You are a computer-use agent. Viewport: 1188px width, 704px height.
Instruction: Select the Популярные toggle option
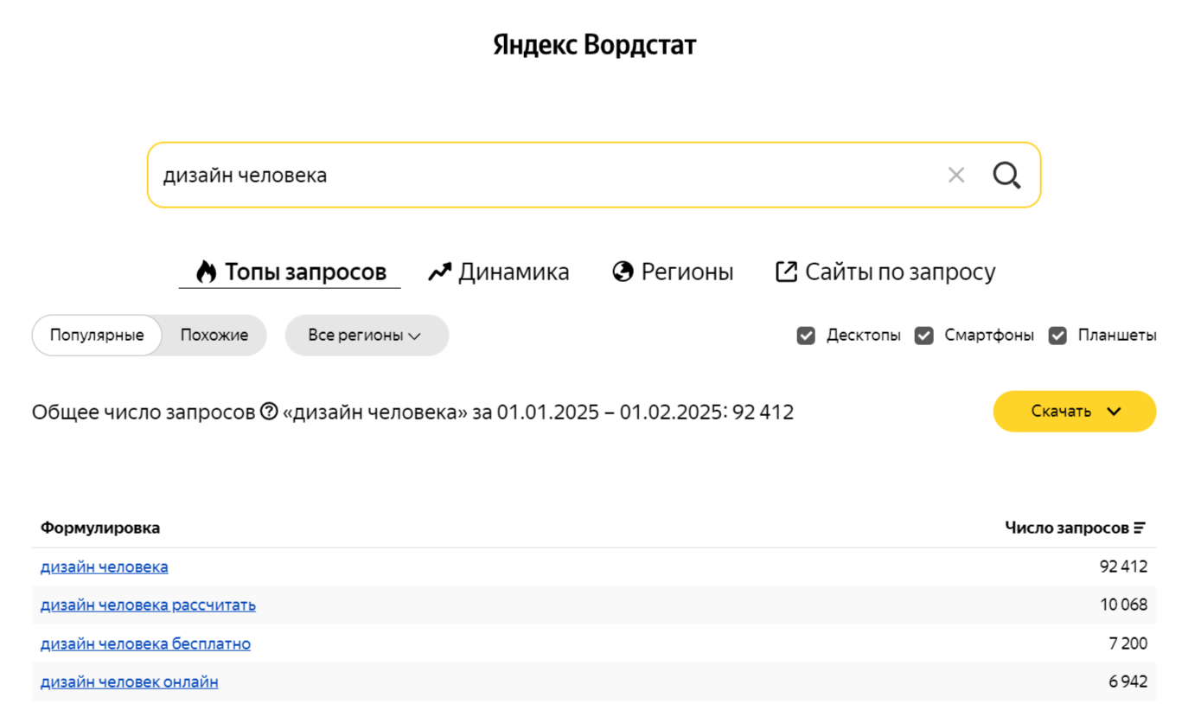[97, 335]
